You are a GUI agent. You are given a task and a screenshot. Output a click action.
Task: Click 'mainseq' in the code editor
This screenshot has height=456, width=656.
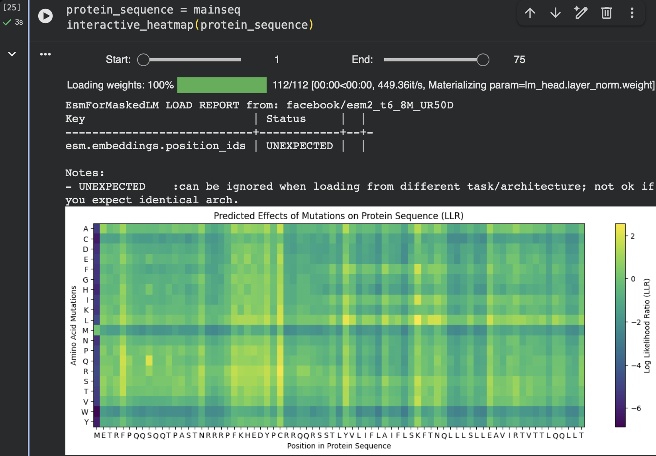pos(217,10)
